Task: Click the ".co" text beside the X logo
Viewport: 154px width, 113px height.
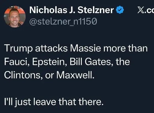Action: click(150, 10)
